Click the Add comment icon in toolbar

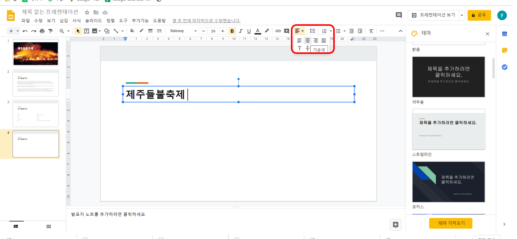pos(287,31)
